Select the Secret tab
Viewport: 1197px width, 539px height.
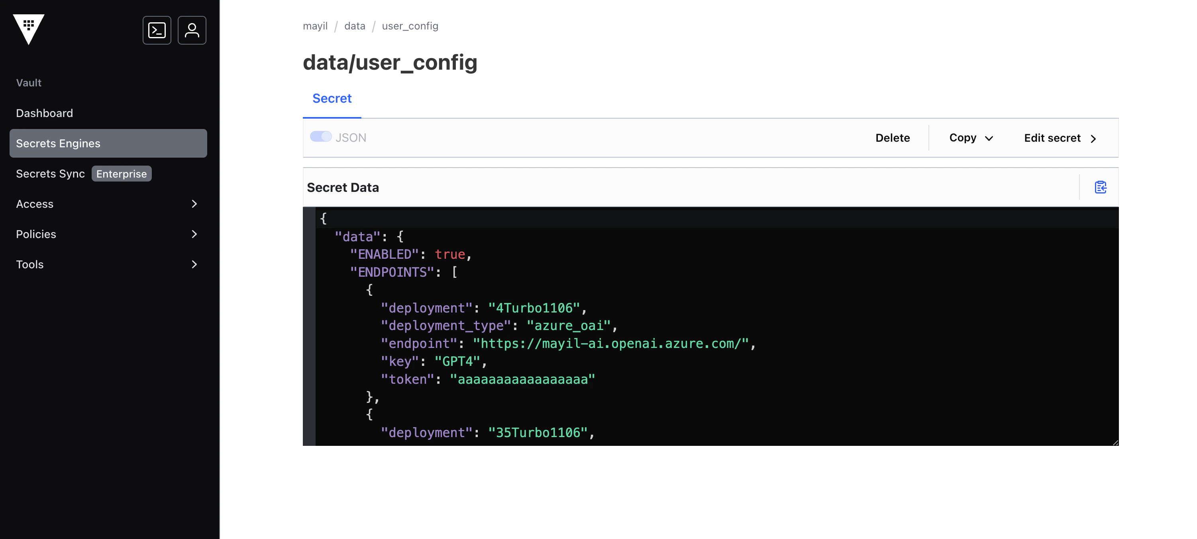[332, 98]
